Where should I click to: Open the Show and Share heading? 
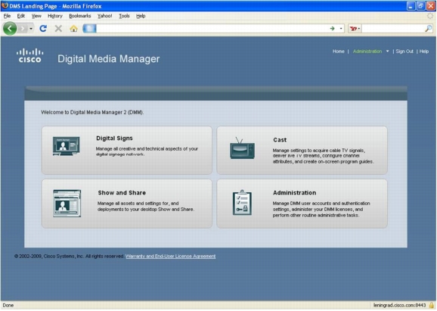[122, 193]
